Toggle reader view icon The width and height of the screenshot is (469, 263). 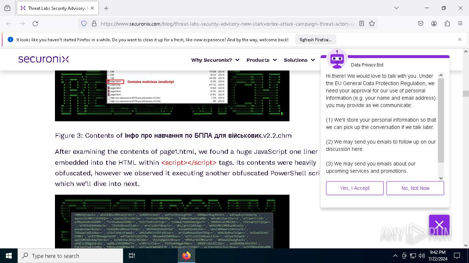click(362, 23)
